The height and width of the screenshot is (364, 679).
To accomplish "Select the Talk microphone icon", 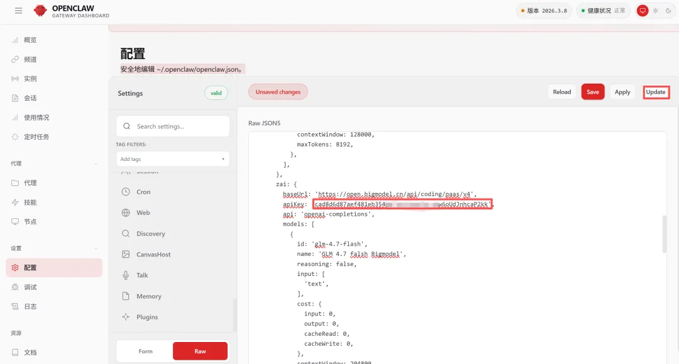I will pos(126,275).
